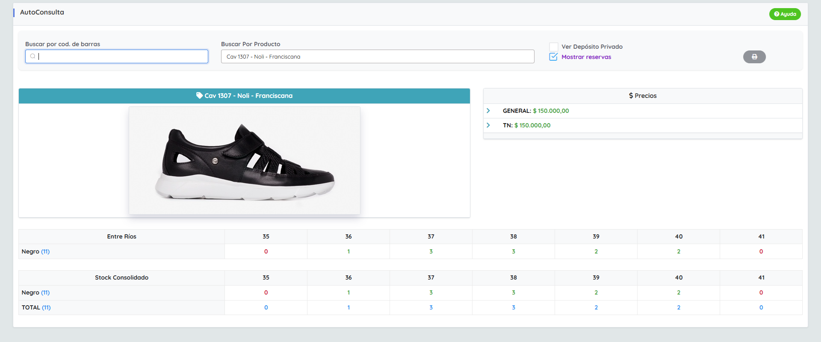Click the black shoe product image
This screenshot has width=821, height=342.
click(244, 160)
